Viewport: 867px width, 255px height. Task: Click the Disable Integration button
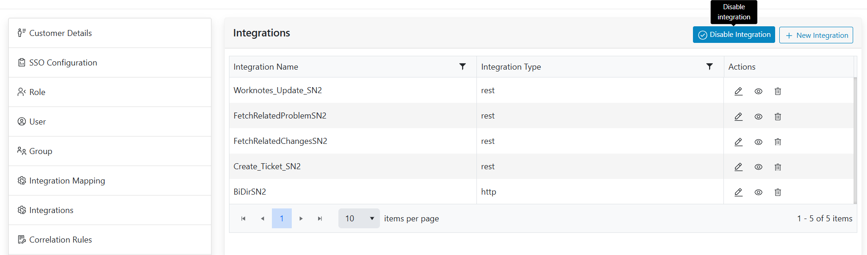(x=734, y=35)
